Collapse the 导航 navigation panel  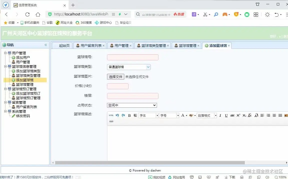click(x=46, y=45)
